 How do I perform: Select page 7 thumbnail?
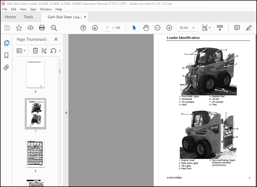(36, 114)
